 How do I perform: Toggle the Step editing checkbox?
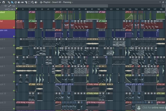click(x=8, y=9)
